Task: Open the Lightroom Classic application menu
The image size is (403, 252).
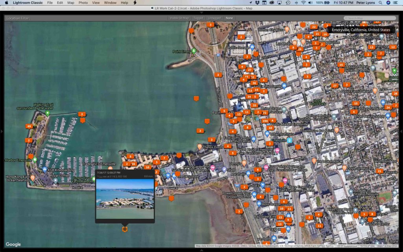Action: point(28,3)
